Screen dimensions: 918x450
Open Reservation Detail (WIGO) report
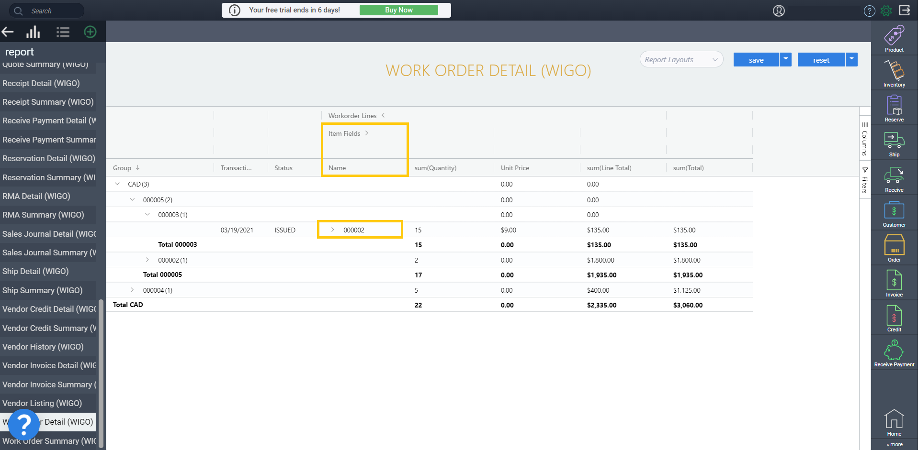[48, 158]
